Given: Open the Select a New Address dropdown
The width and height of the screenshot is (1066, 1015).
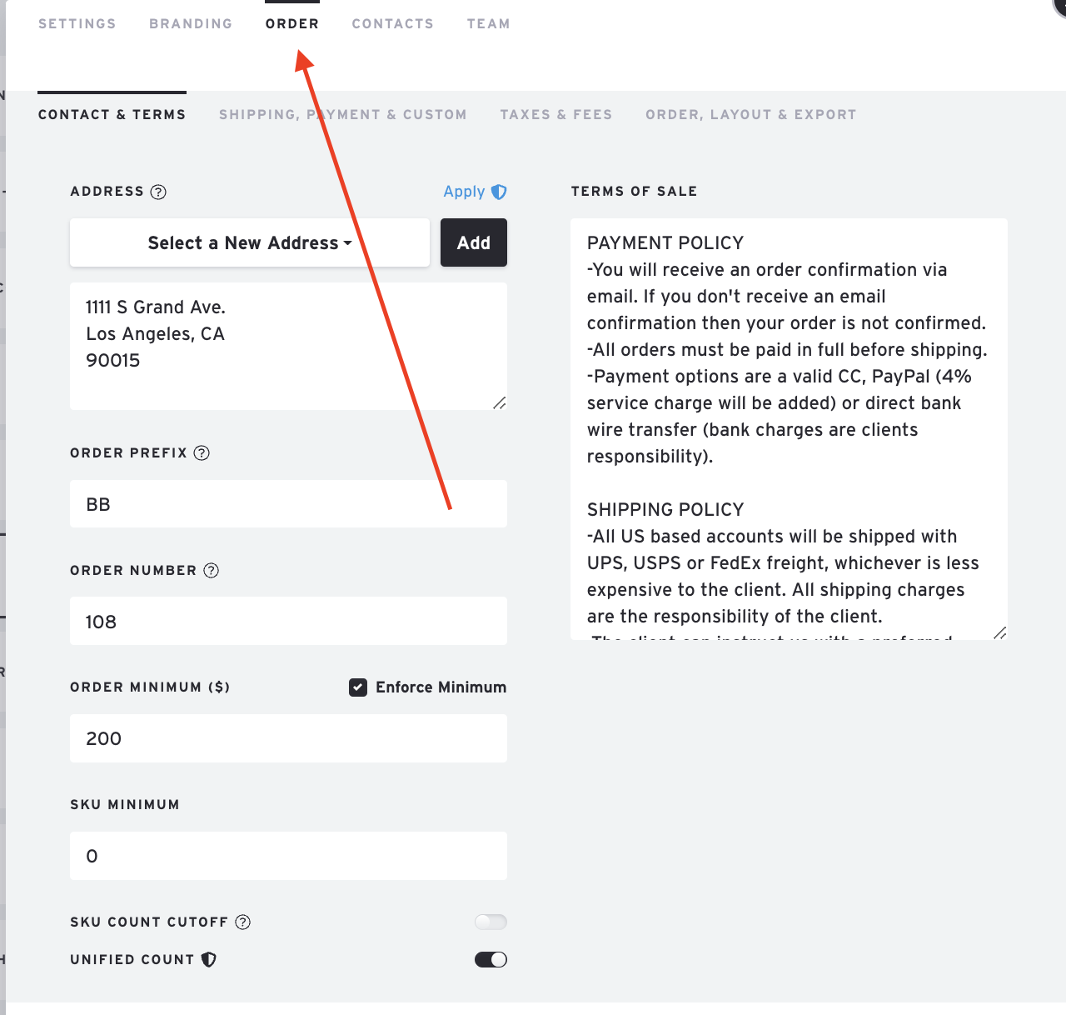Looking at the screenshot, I should point(250,242).
